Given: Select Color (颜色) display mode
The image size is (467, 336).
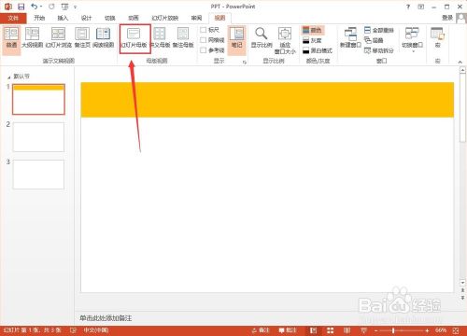Looking at the screenshot, I should click(312, 30).
